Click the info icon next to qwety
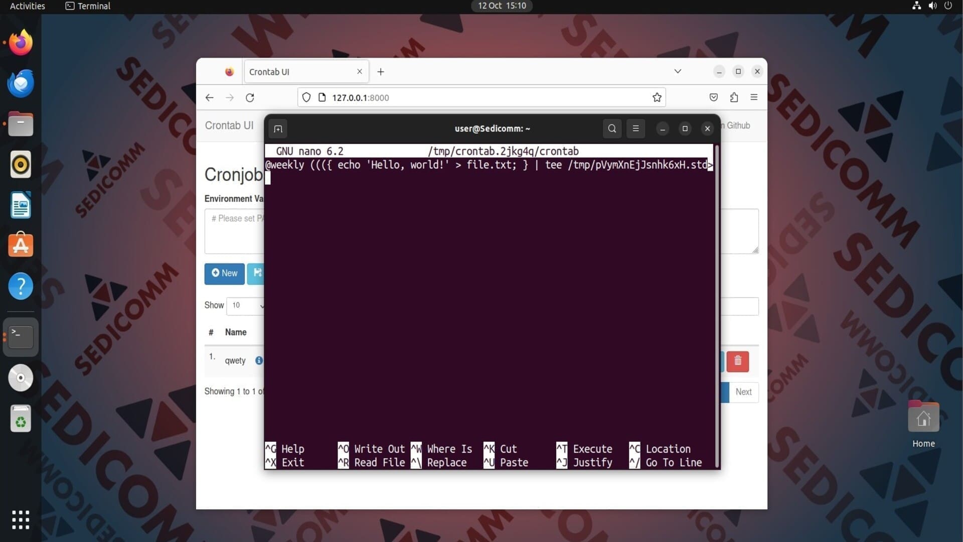The image size is (963, 542). 259,360
